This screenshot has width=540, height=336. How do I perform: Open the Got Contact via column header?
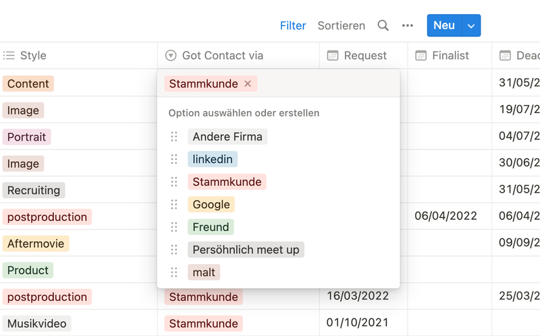click(223, 56)
